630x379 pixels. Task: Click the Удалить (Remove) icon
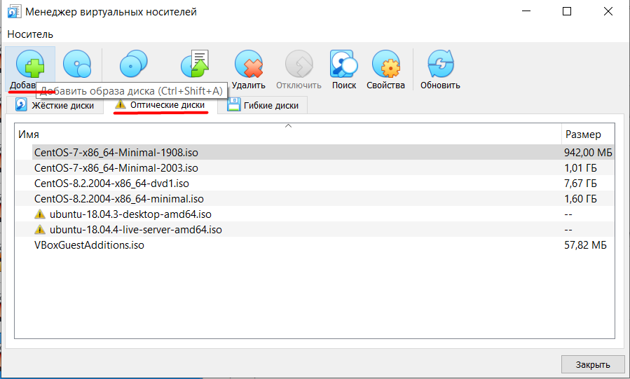point(249,64)
